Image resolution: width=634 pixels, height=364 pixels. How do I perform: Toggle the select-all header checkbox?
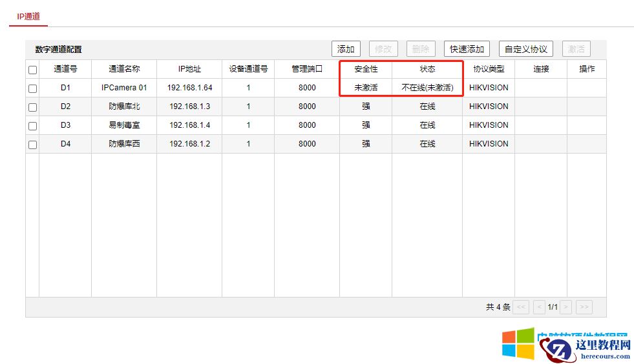pos(33,70)
